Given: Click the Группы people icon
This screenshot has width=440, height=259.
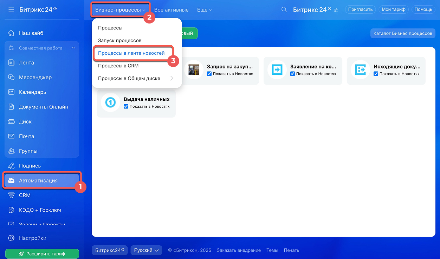Looking at the screenshot, I should click(11, 151).
